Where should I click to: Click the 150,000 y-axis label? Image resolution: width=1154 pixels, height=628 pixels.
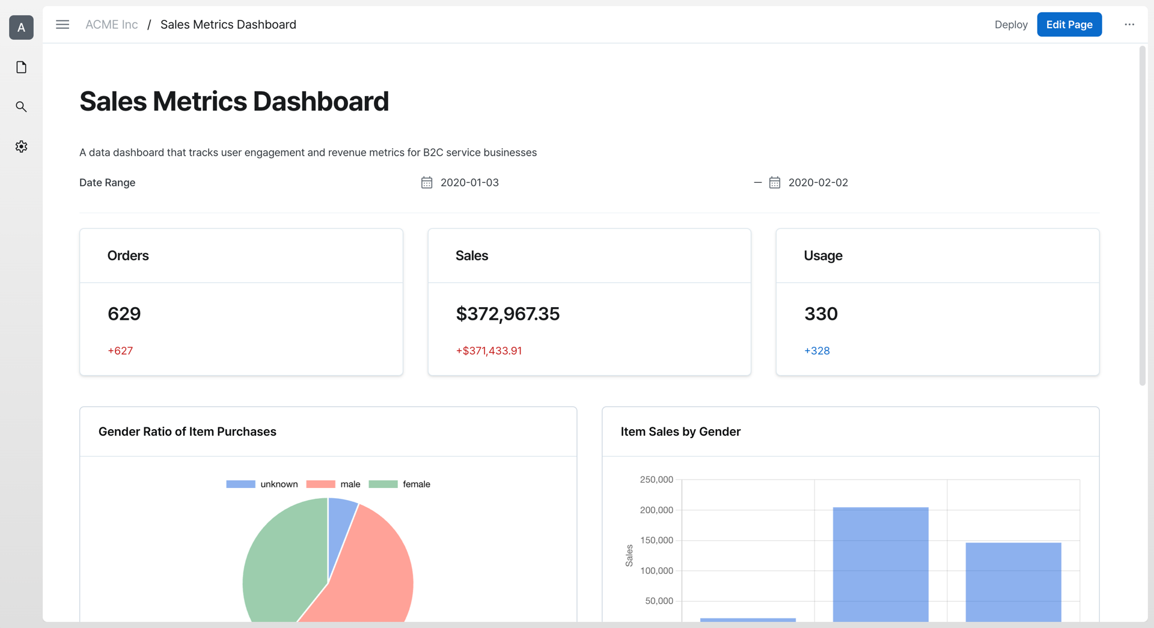point(656,540)
